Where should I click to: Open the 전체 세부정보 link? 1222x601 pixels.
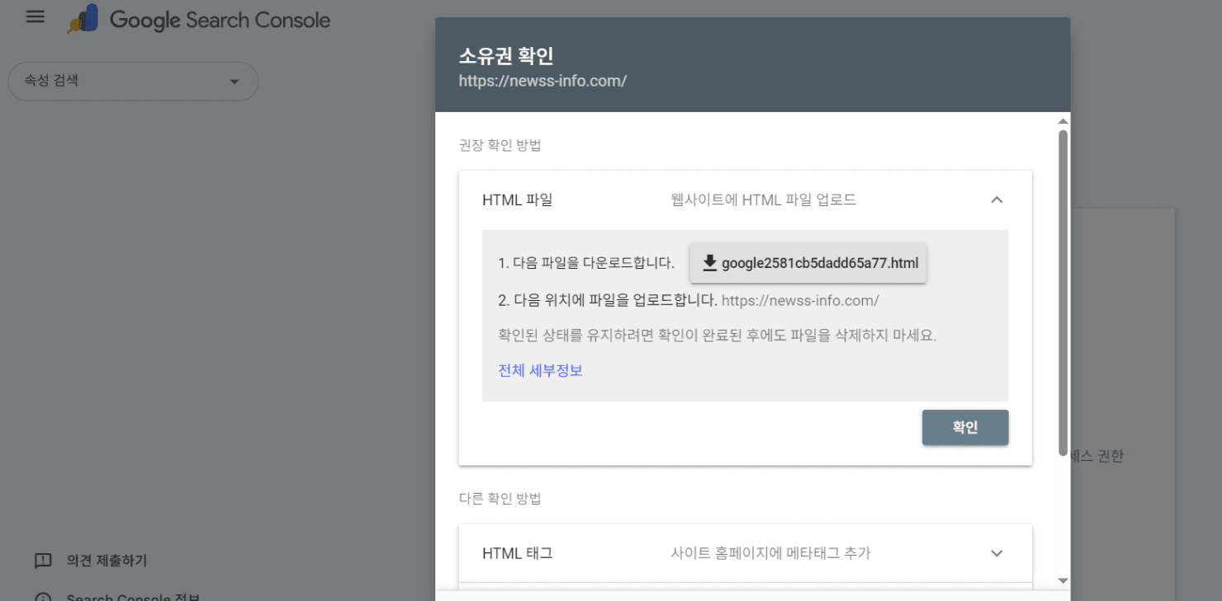click(x=540, y=370)
